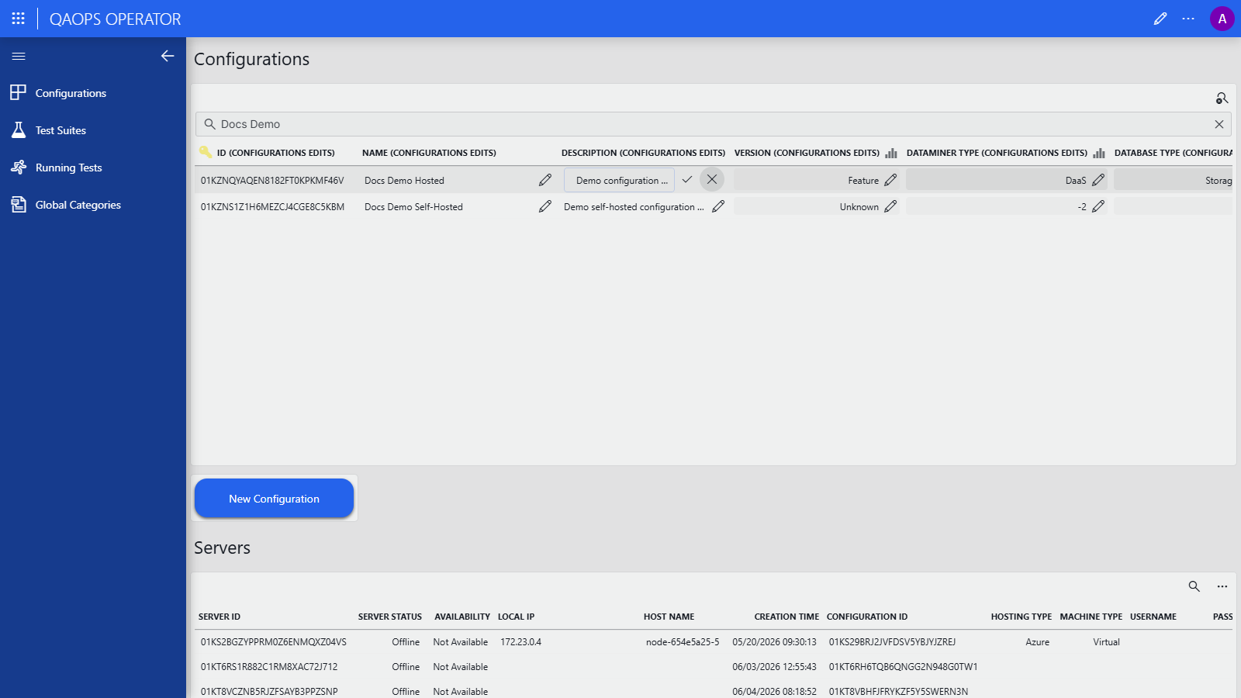Click the Azure hosting type cell
The image size is (1241, 698).
point(1037,642)
